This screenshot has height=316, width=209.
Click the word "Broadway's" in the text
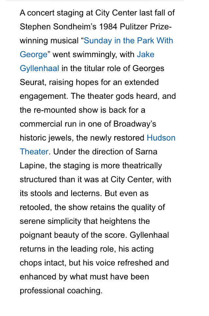[135, 124]
